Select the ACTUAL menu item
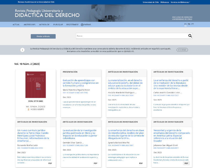Viewport: 210px width, 168px height. [x=16, y=24]
